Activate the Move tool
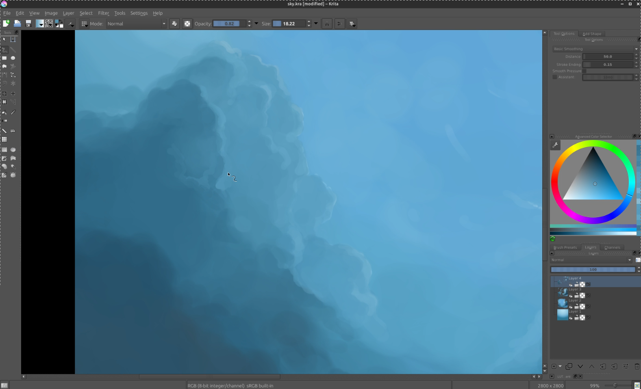This screenshot has height=389, width=641. click(x=13, y=93)
